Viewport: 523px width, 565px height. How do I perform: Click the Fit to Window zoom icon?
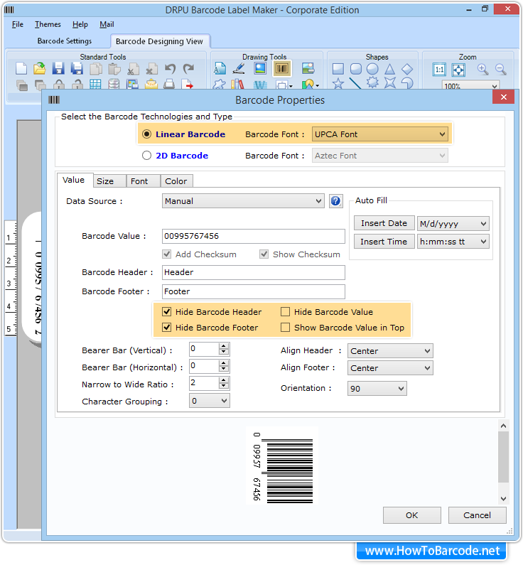coord(458,69)
